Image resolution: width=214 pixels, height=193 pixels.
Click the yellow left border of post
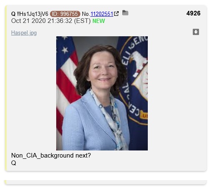(x=6, y=88)
